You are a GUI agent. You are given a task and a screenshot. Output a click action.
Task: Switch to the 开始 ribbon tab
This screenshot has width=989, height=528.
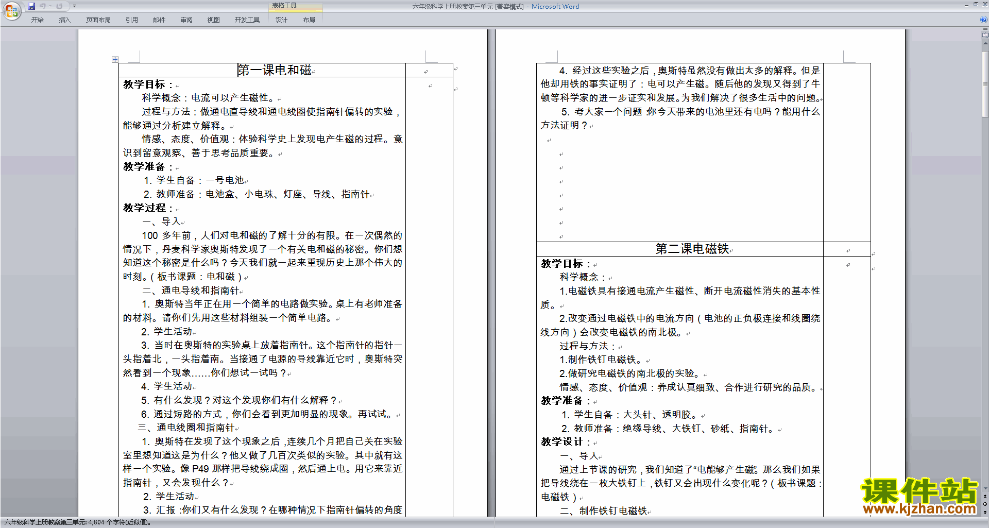37,20
